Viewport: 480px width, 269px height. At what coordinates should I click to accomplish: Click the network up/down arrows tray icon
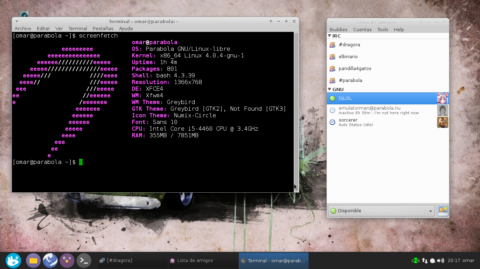[x=425, y=261]
